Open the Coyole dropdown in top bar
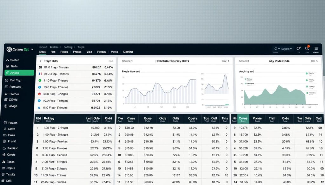This screenshot has height=185, width=325. pos(287,49)
